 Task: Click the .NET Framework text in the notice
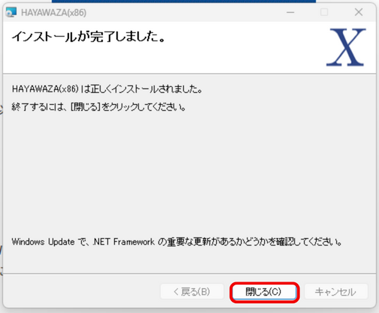coord(124,242)
